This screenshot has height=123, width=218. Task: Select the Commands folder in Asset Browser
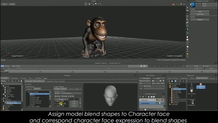[177, 91]
